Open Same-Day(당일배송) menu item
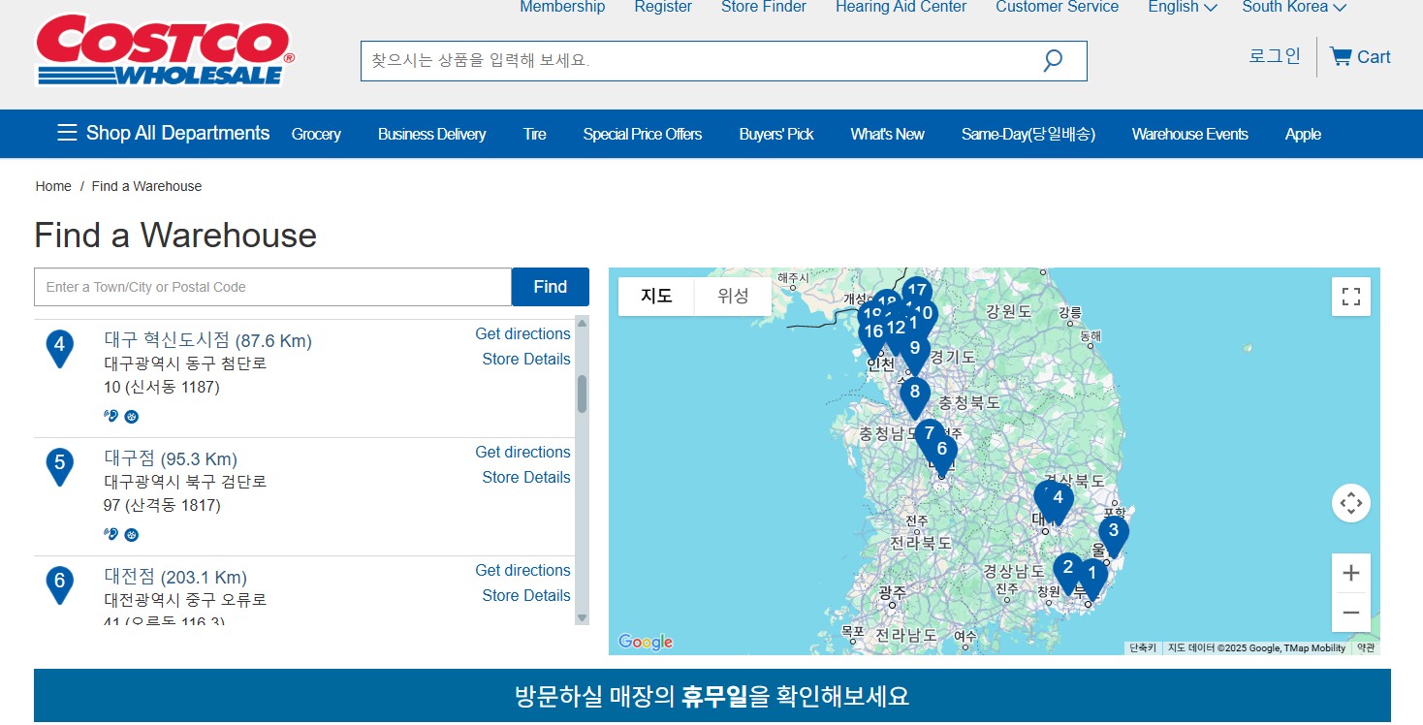Image resolution: width=1423 pixels, height=725 pixels. pos(1028,134)
